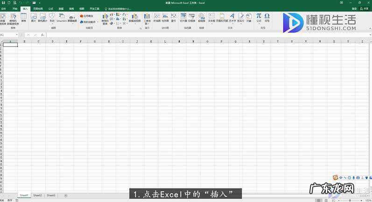Insert a column or bar chart
Image resolution: width=372 pixels, height=202 pixels.
tap(112, 15)
